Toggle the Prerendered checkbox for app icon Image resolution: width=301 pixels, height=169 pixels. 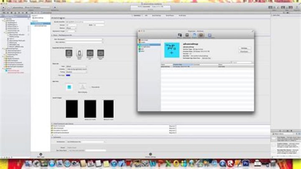(x=91, y=87)
